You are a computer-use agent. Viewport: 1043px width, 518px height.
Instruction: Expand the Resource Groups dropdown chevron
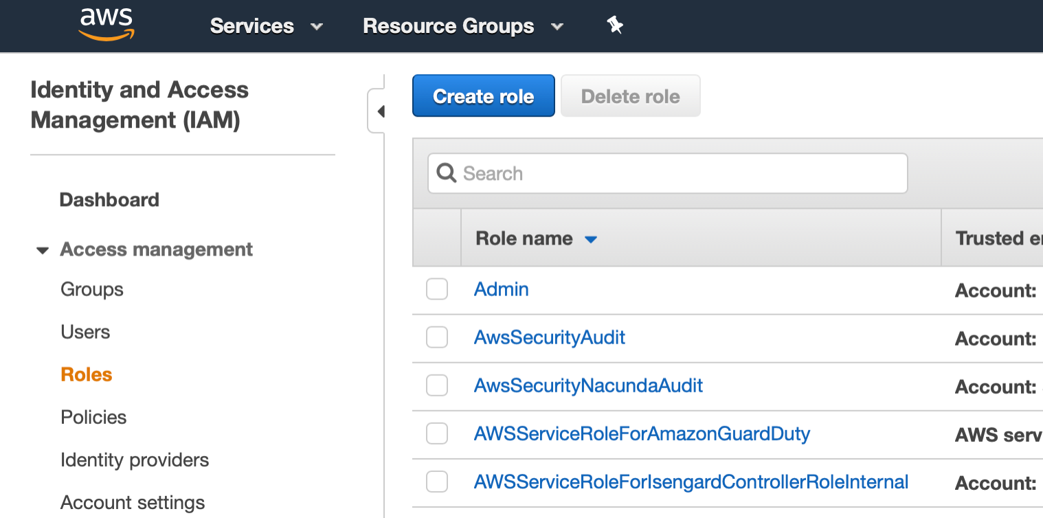coord(557,27)
